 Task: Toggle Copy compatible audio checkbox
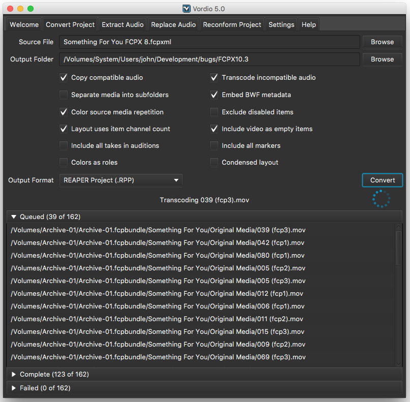64,78
